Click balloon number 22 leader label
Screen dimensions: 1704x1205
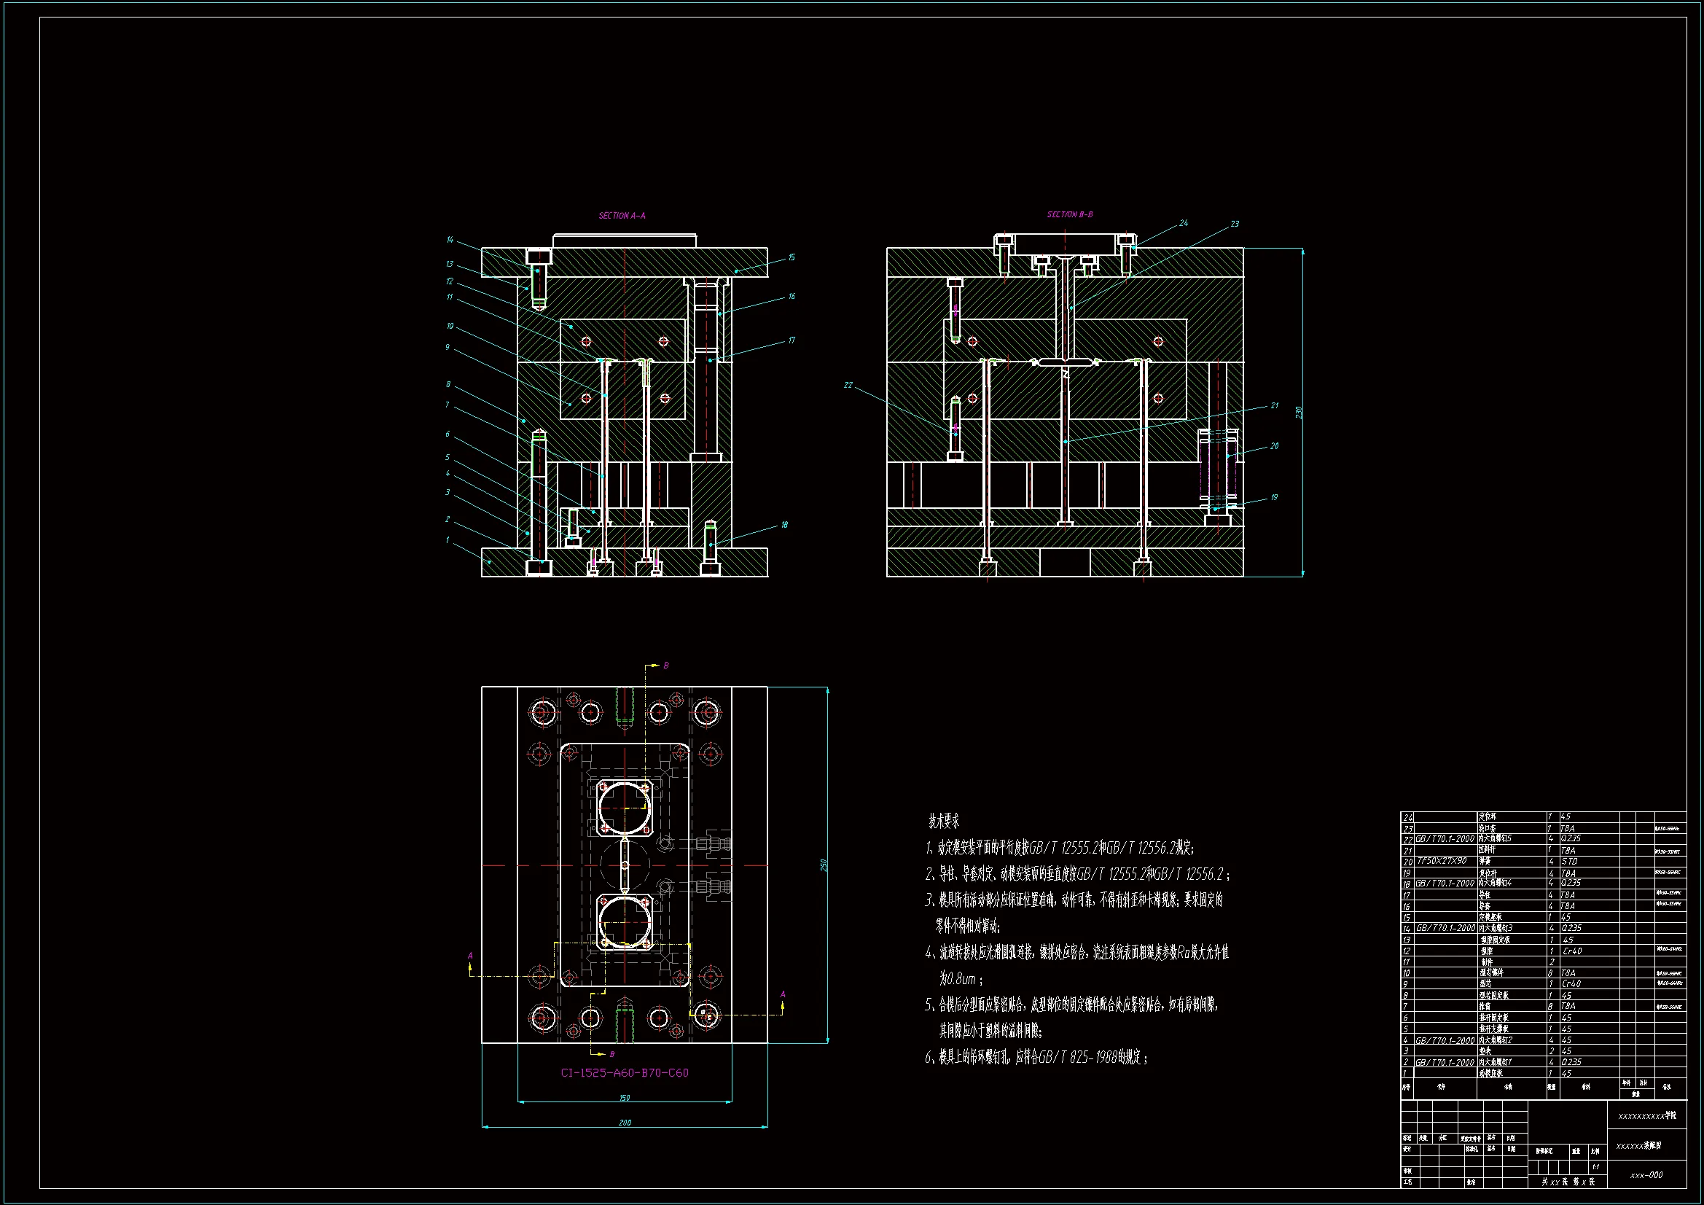pyautogui.click(x=848, y=386)
